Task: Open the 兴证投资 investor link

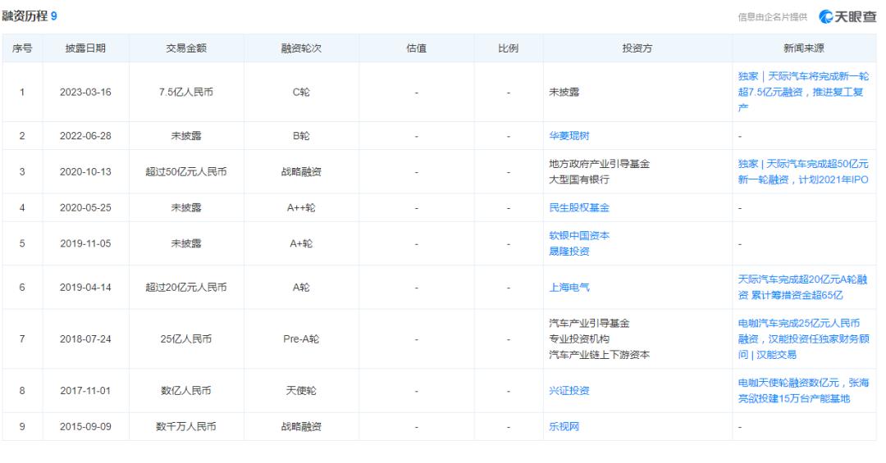Action: tap(569, 391)
